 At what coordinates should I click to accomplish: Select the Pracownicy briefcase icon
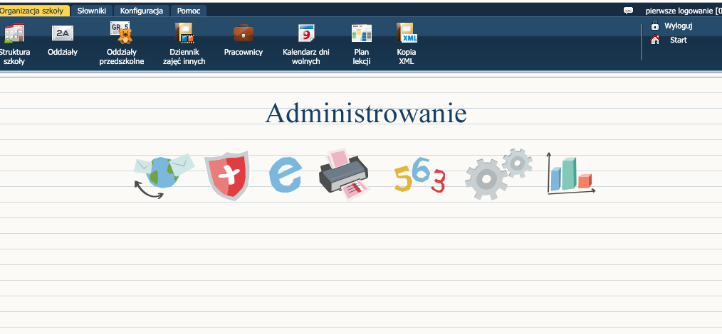[244, 33]
